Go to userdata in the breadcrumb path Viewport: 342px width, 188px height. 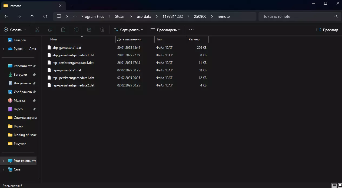[144, 16]
